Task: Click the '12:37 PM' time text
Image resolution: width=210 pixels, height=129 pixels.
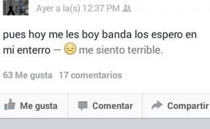Action: 101,8
